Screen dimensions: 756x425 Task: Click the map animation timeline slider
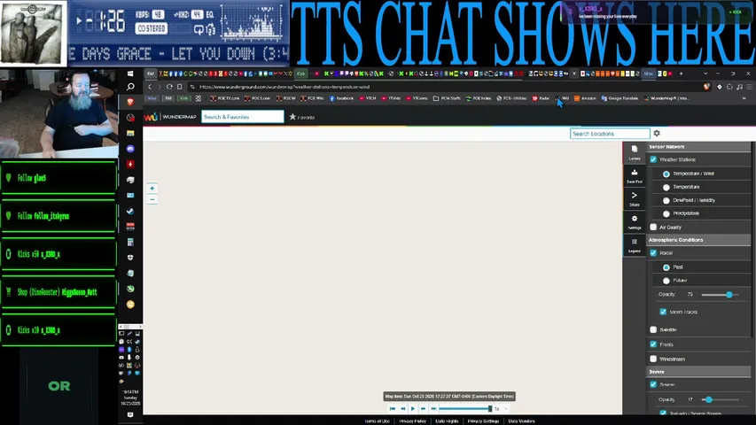(465, 408)
